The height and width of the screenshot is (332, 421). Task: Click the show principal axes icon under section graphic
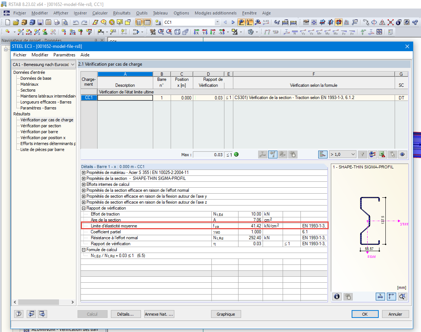pos(391,296)
